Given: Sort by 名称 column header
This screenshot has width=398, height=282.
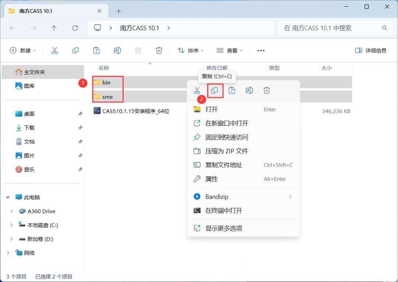Looking at the screenshot, I should coord(104,68).
